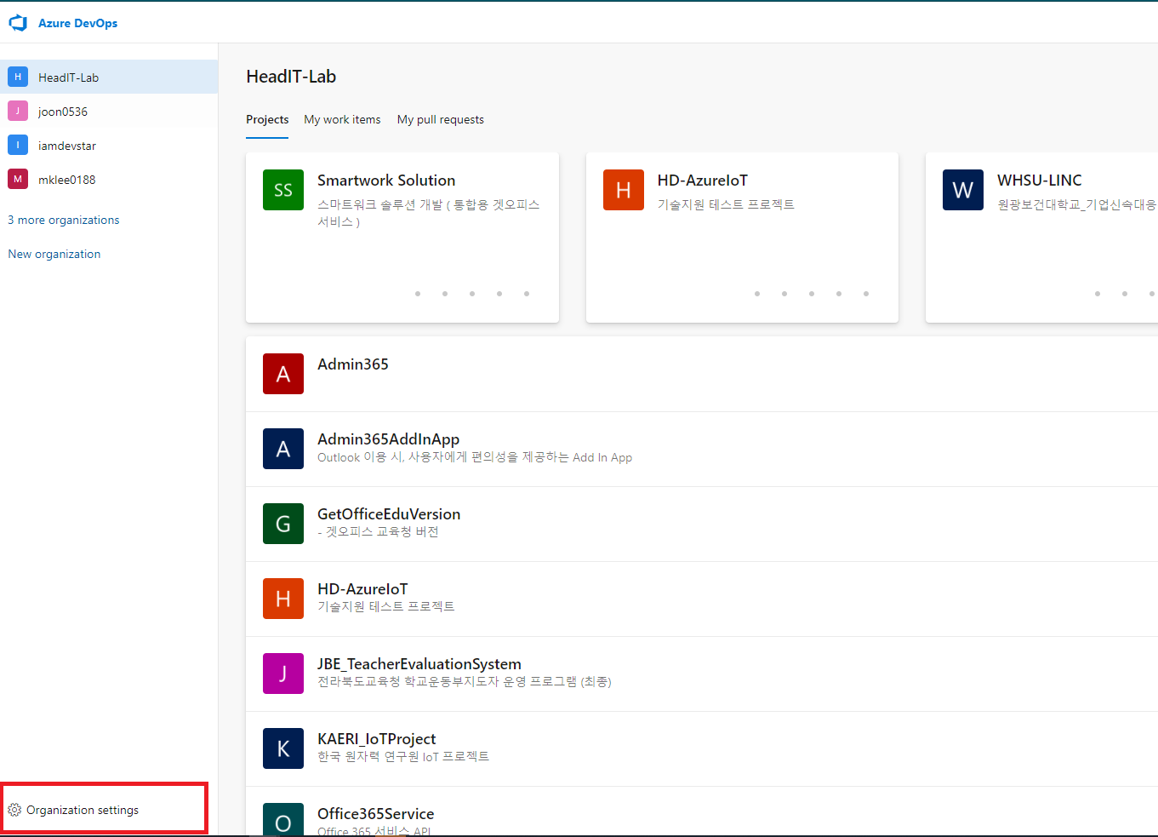Select the iamdevstar organization avatar icon

point(18,145)
